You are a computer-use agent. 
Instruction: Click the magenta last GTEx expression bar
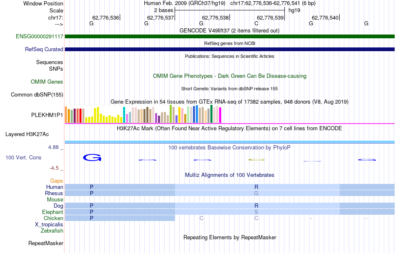click(x=220, y=115)
